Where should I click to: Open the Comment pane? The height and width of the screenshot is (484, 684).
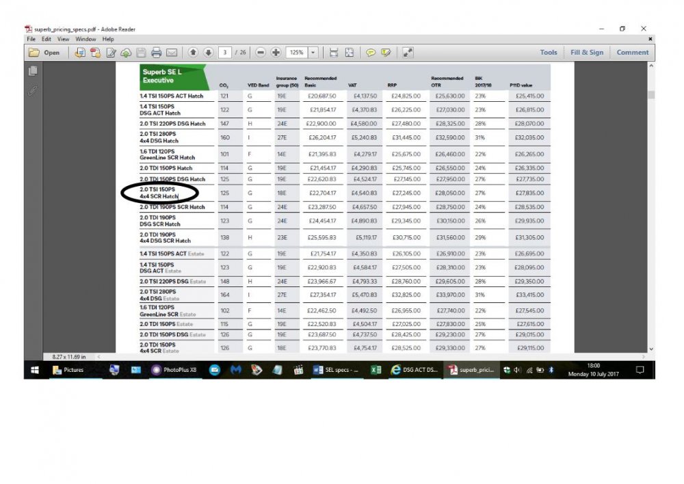tap(633, 53)
